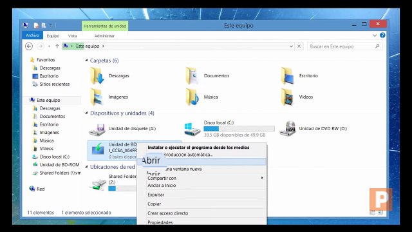Switch to details view icon in status bar
Image resolution: width=412 pixels, height=232 pixels.
pyautogui.click(x=372, y=213)
